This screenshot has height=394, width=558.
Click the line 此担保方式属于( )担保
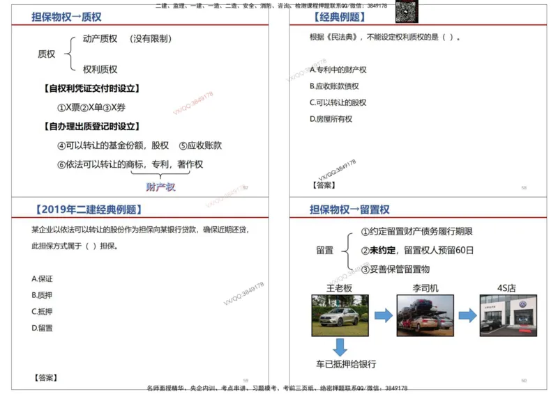coord(75,246)
